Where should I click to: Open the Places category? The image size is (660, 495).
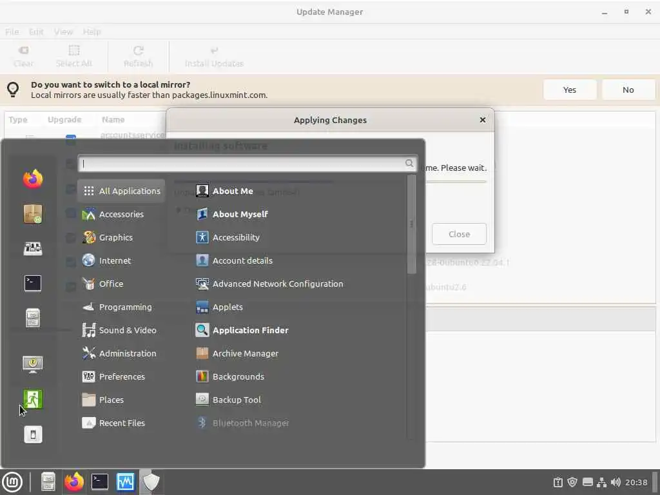pyautogui.click(x=121, y=400)
